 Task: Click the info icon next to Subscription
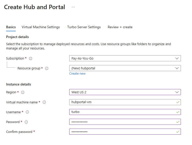31,59
